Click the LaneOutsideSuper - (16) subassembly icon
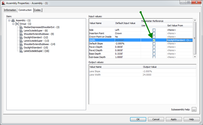The height and width of the screenshot is (125, 203). point(21,51)
